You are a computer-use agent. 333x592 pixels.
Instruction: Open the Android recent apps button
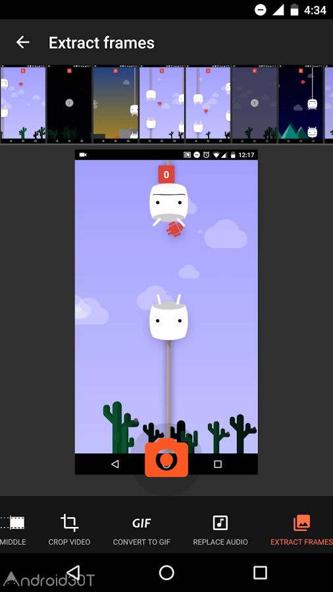point(260,573)
